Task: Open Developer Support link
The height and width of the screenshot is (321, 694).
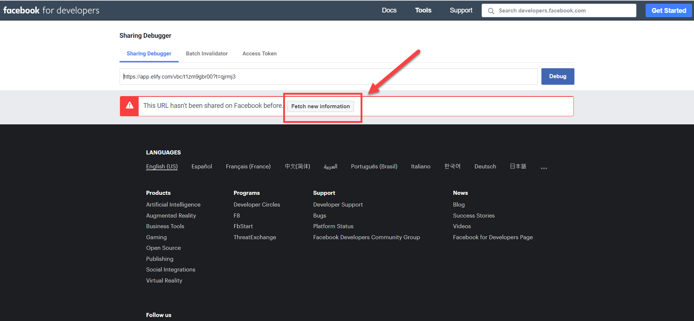Action: 338,205
